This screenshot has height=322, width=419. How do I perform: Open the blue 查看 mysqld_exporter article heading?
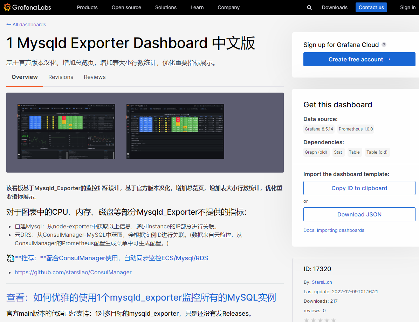coord(141,297)
